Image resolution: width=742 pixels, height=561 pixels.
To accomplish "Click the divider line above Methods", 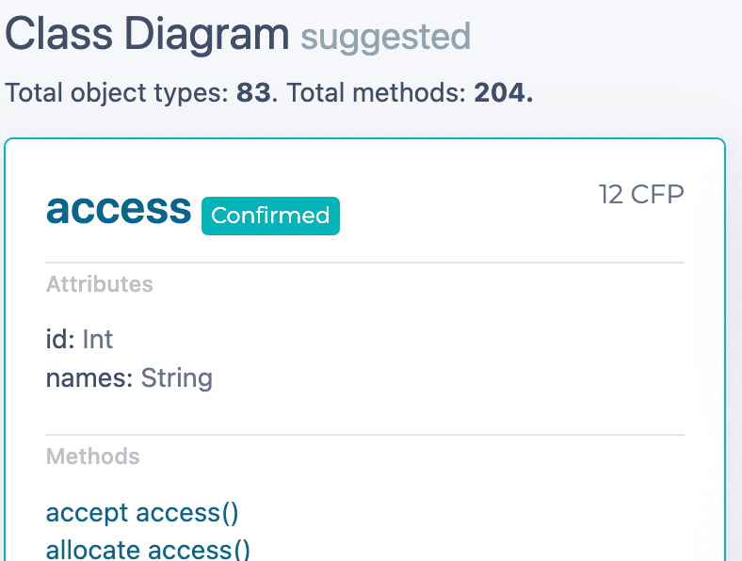I will tap(364, 435).
